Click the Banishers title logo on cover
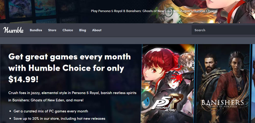The width and height of the screenshot is (255, 123). (x=222, y=103)
